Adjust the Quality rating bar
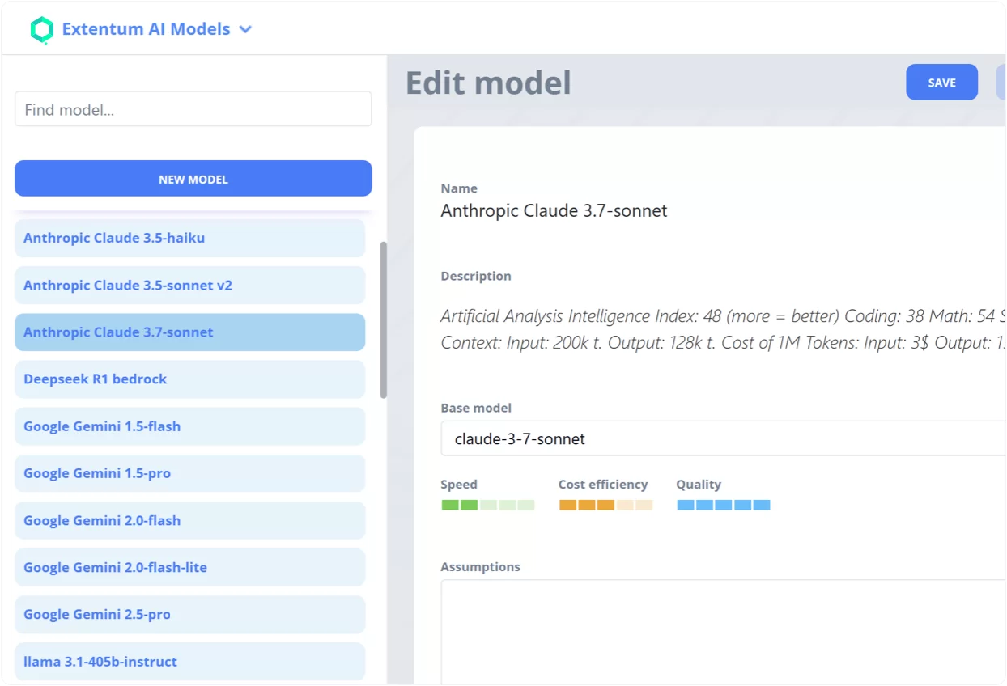The height and width of the screenshot is (686, 1007). coord(724,505)
